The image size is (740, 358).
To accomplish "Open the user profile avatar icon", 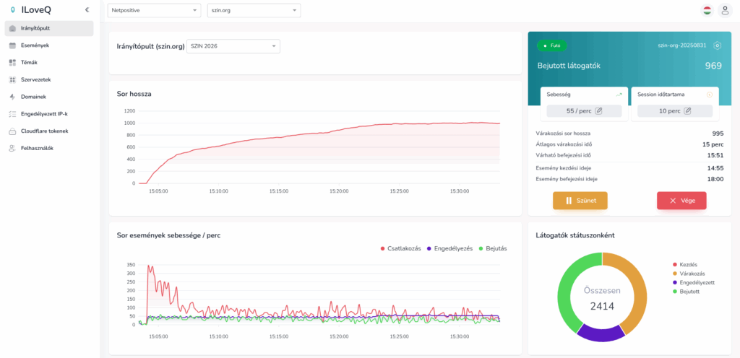I will click(x=725, y=11).
